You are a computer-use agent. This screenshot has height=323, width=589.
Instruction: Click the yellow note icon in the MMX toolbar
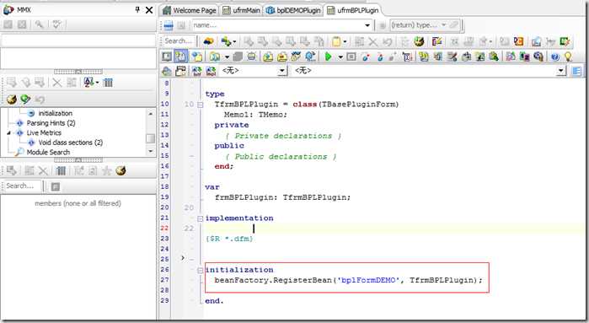[x=336, y=41]
